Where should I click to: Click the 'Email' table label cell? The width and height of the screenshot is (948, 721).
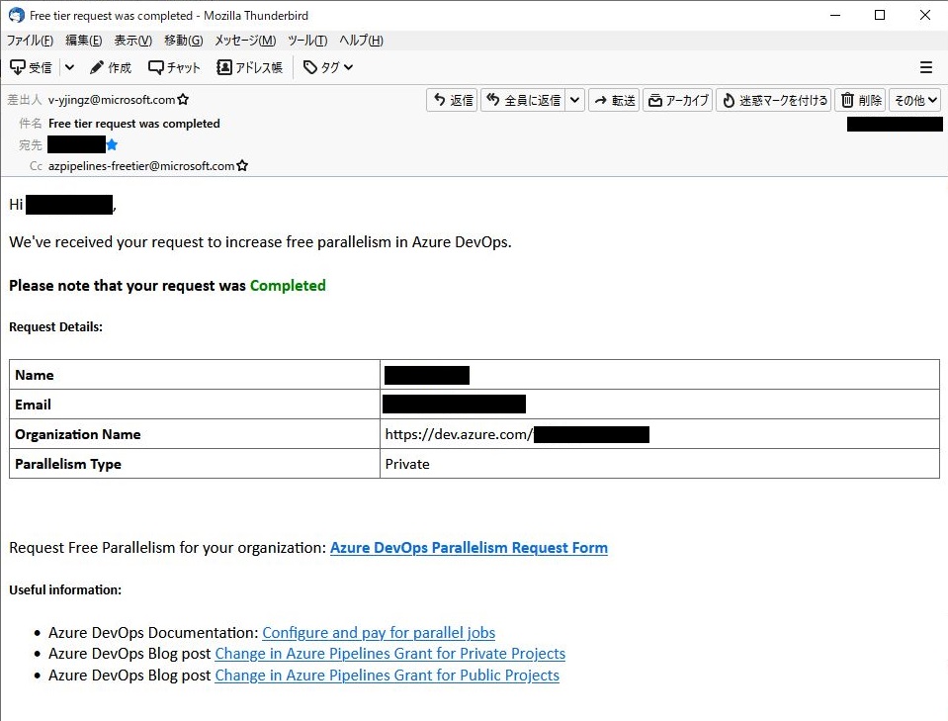195,405
